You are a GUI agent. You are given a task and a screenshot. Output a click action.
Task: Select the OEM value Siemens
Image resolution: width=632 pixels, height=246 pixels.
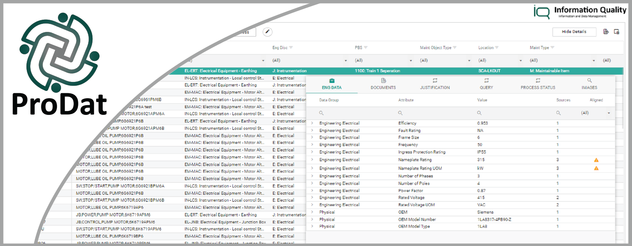[485, 212]
